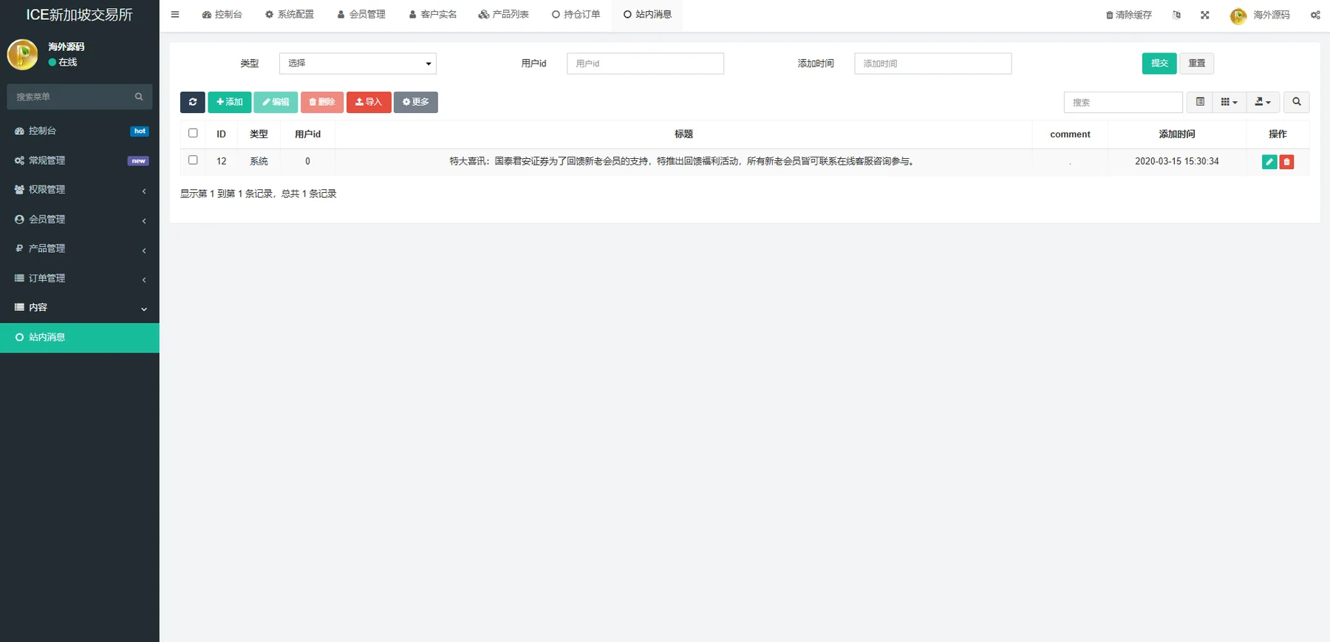Screen dimensions: 1330x642
Task: Click the fullscreen expand icon in the top bar
Action: tap(1204, 15)
